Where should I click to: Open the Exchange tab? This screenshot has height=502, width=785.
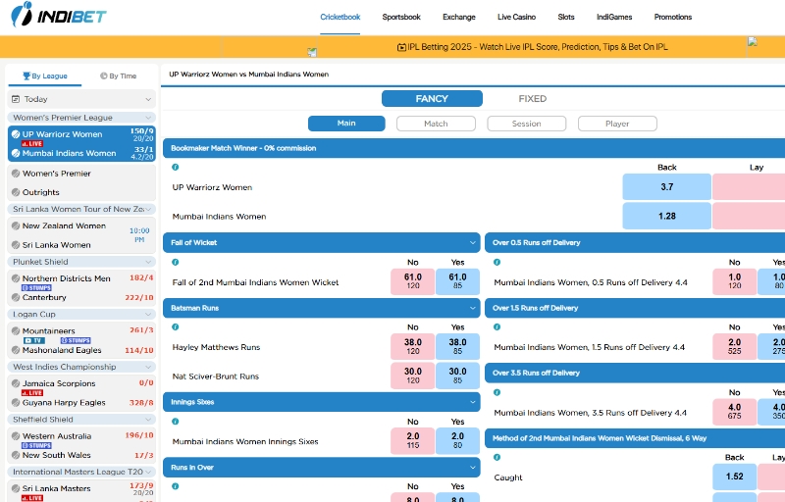click(x=459, y=17)
